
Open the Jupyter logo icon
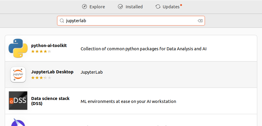(x=18, y=75)
